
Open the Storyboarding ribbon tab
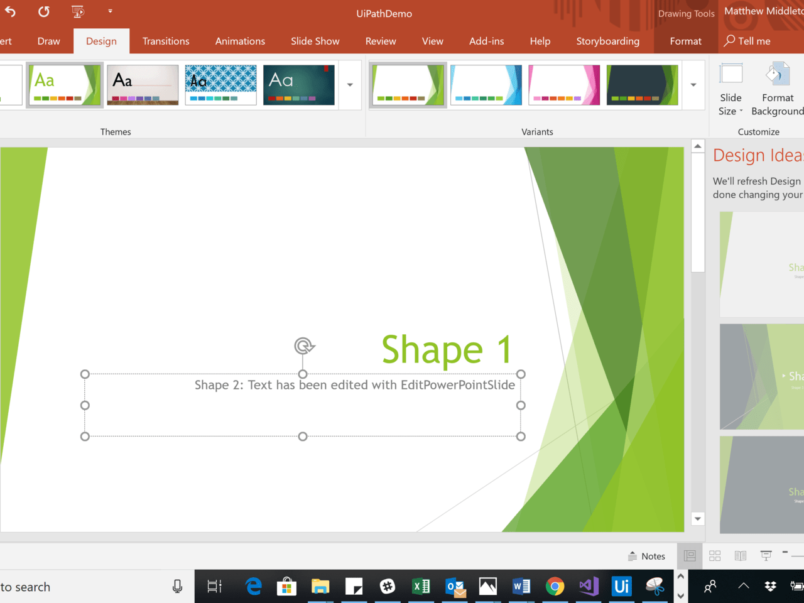pyautogui.click(x=607, y=41)
